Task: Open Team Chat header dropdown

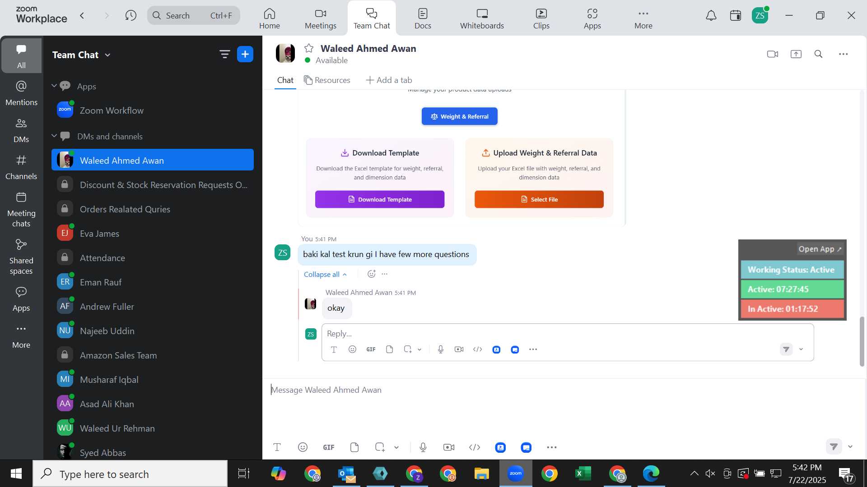Action: (107, 55)
